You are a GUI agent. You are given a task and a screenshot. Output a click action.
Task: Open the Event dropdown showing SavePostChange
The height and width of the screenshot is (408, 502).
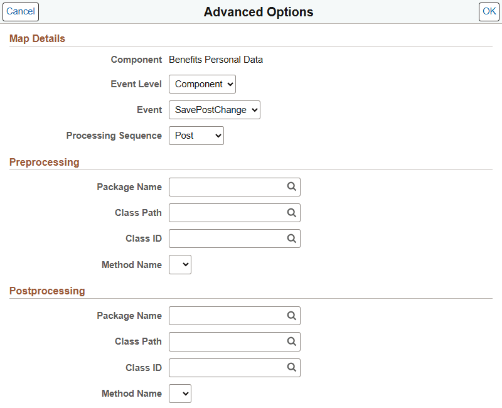click(214, 109)
